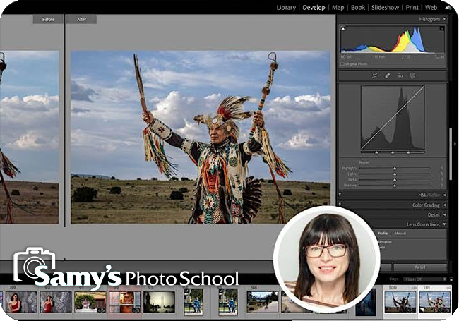Click the After view label
This screenshot has width=459, height=321.
[81, 20]
